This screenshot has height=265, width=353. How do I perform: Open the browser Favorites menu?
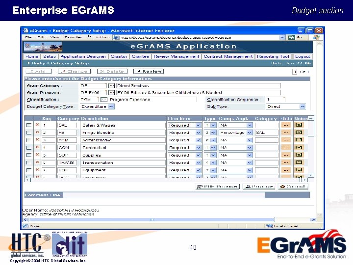click(74, 37)
